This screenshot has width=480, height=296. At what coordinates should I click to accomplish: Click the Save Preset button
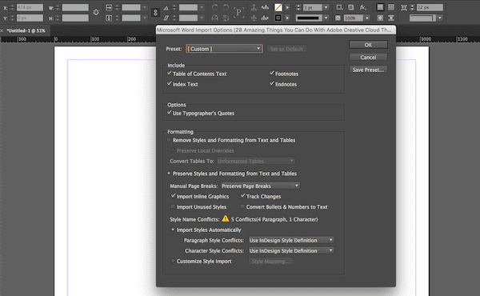[368, 70]
